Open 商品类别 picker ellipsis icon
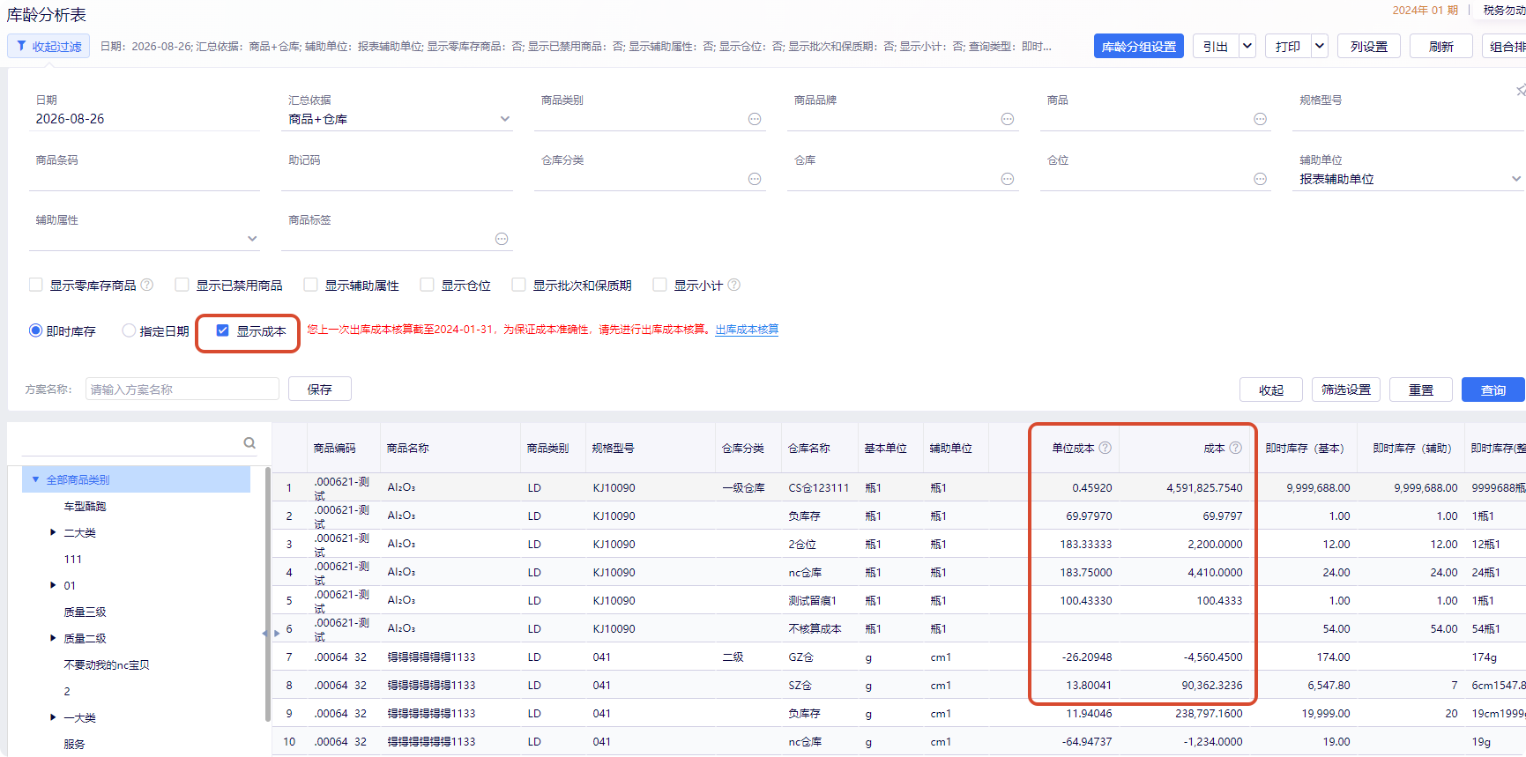Screen dimensions: 1526x757 point(755,119)
